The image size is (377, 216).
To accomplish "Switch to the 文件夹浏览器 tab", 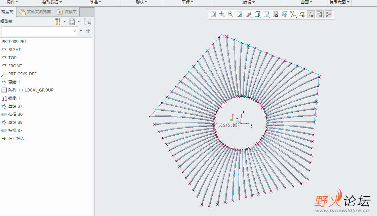I will [35, 12].
